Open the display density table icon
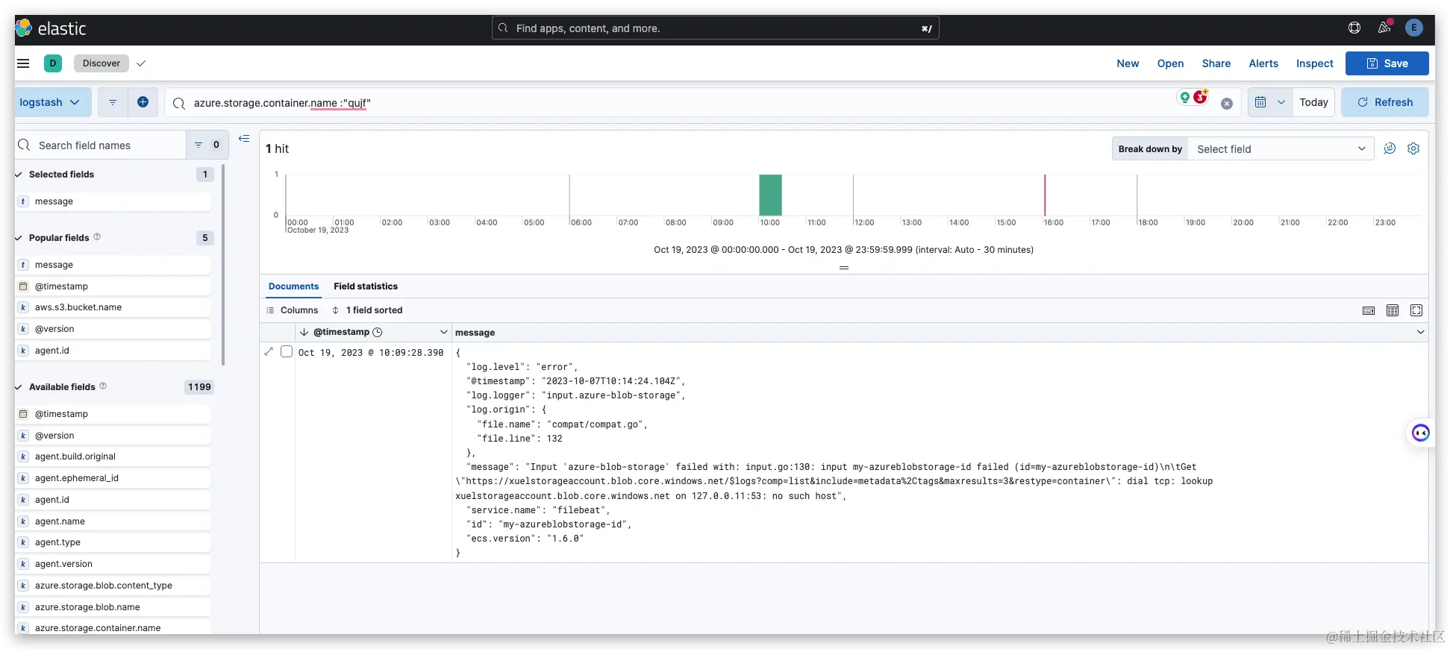This screenshot has height=649, width=1450. tap(1393, 310)
